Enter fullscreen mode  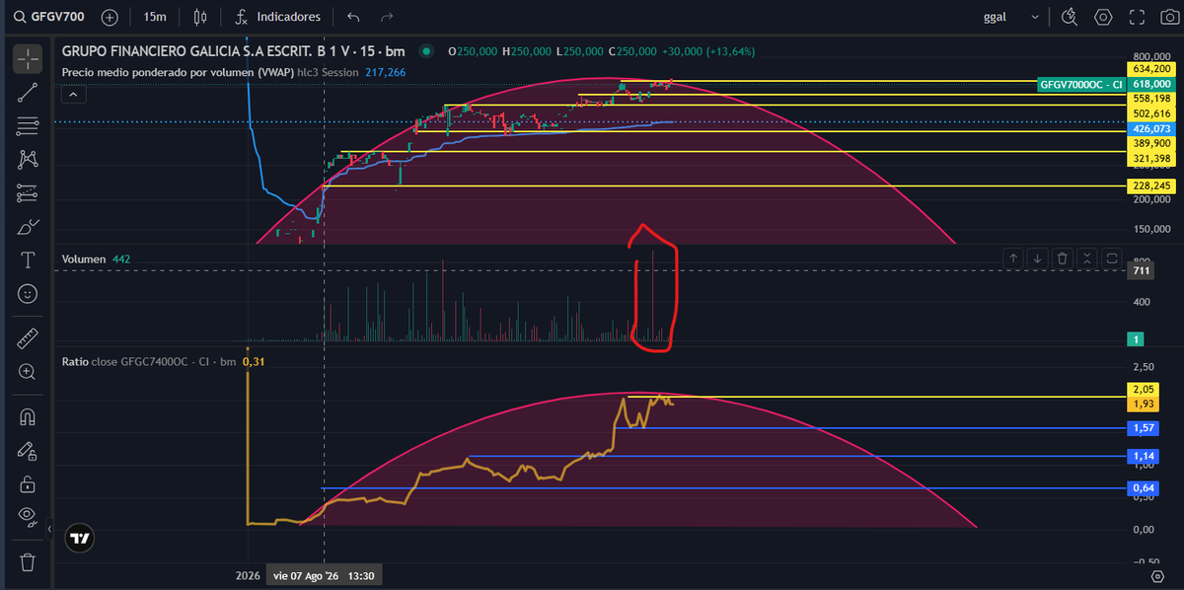(x=1138, y=17)
